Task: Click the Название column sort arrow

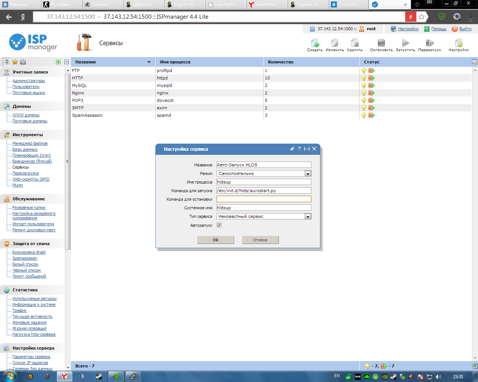Action: click(149, 62)
